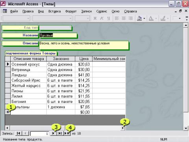Screen dimensions: 189x142
Task: Click Цена column header
Action: pyautogui.click(x=83, y=59)
